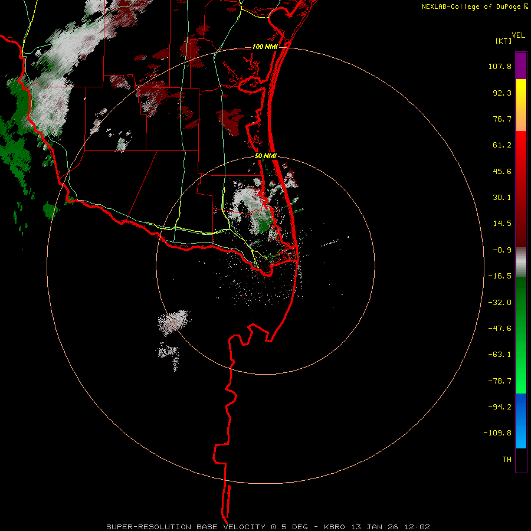531x531 pixels.
Task: Click the -109.8 velocity scale value
Action: 498,433
